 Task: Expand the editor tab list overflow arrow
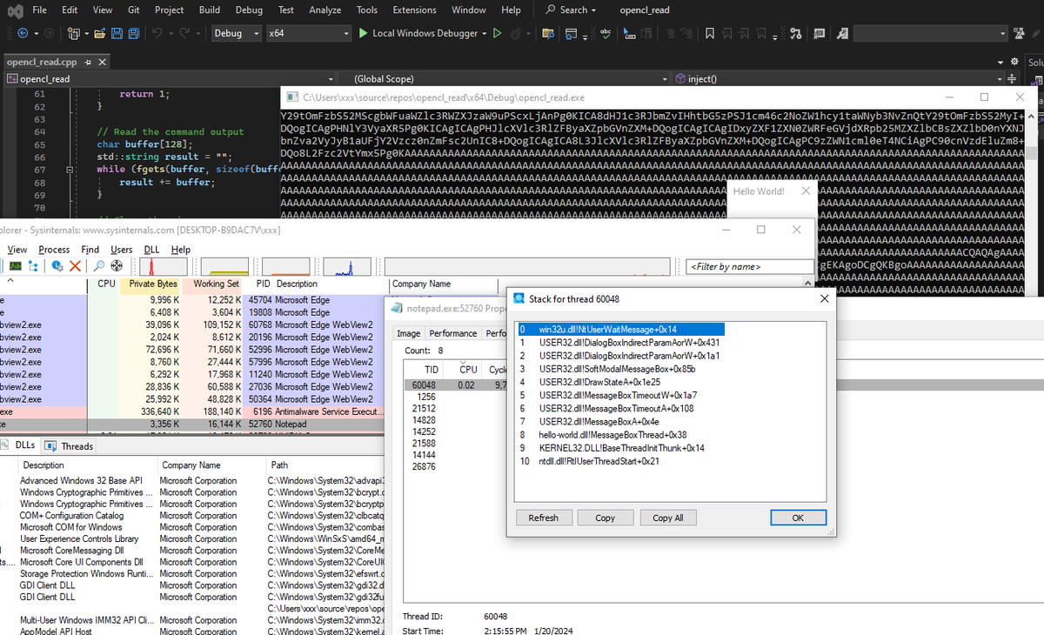pyautogui.click(x=1000, y=62)
